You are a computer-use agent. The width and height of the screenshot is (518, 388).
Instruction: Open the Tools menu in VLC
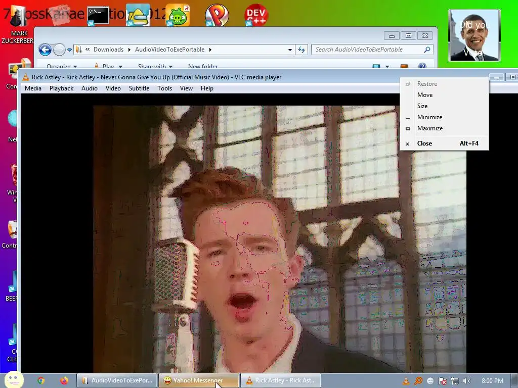(x=164, y=88)
